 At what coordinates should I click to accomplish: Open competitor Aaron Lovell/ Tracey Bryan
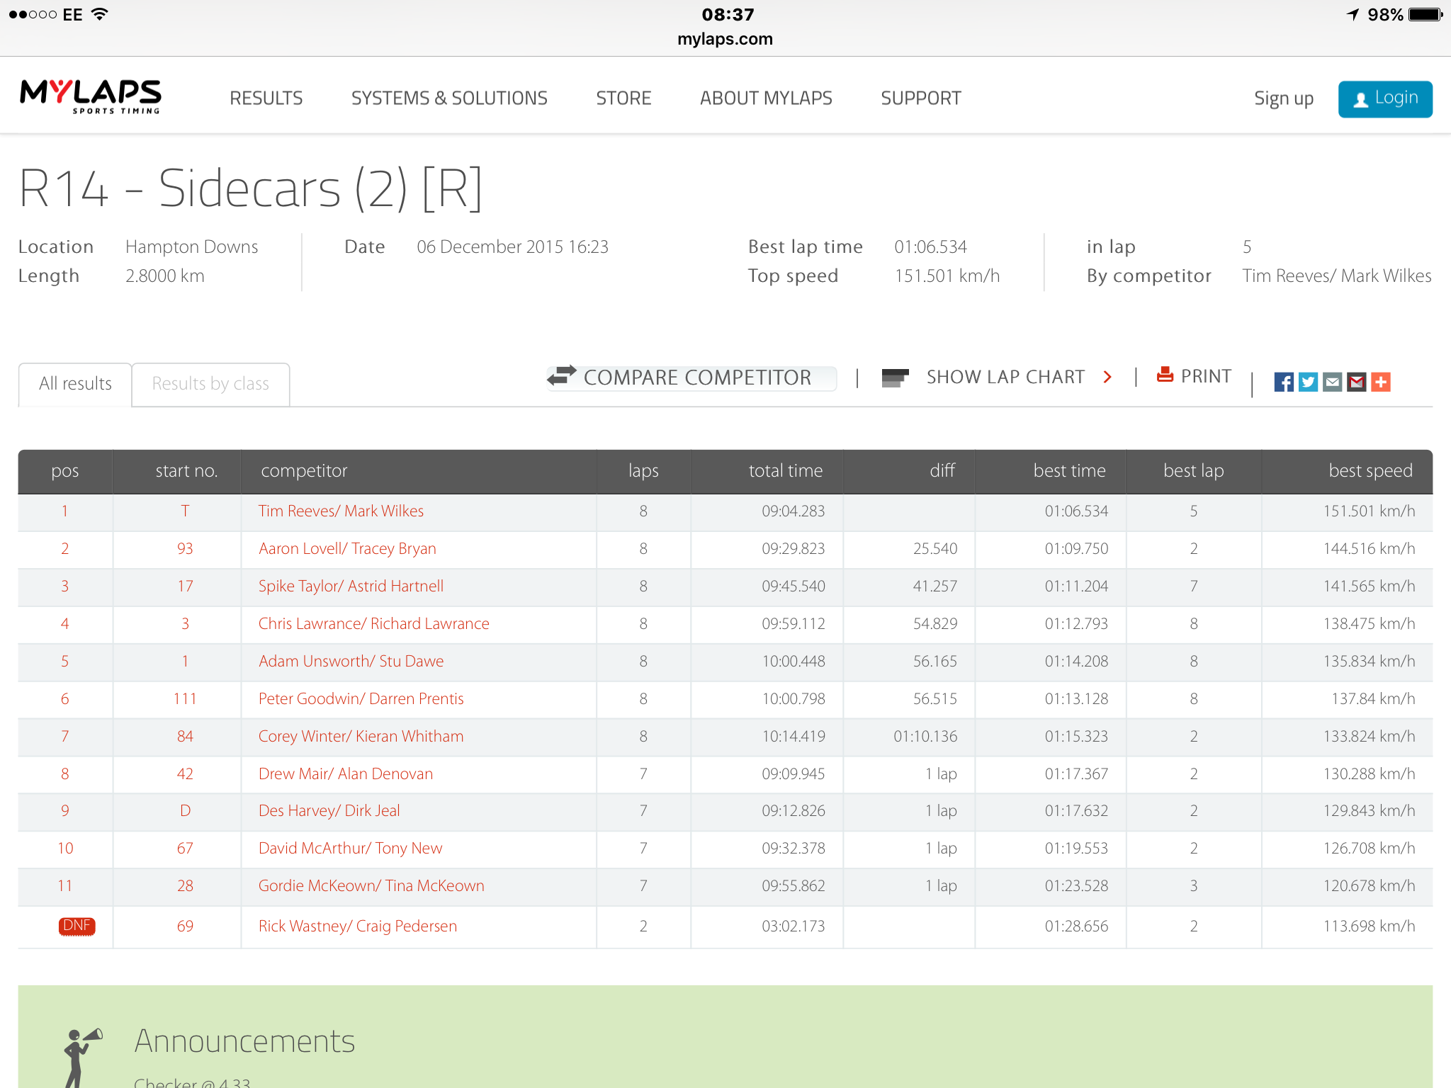[x=347, y=548]
